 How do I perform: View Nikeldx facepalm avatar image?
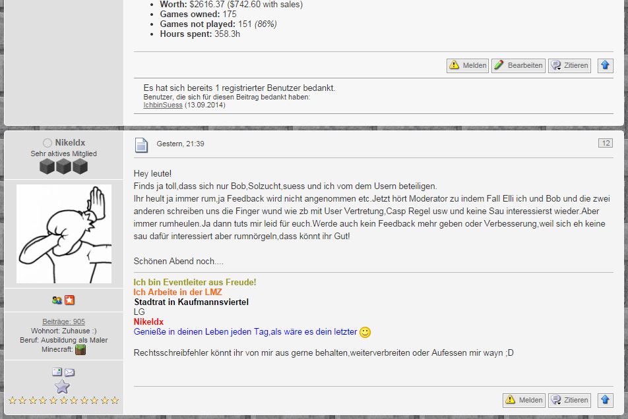click(x=64, y=233)
